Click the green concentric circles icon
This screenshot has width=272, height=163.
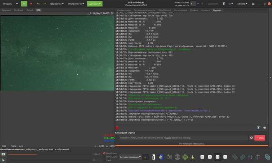[x=185, y=157]
